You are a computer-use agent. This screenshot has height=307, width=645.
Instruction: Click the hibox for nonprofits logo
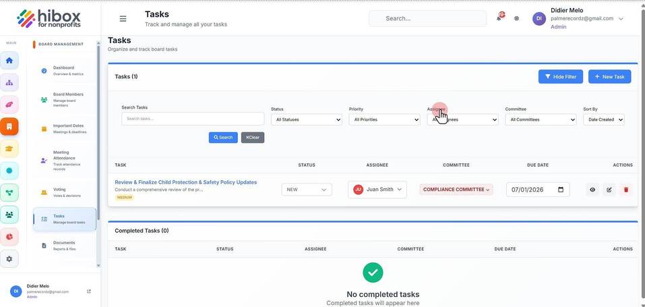(49, 18)
